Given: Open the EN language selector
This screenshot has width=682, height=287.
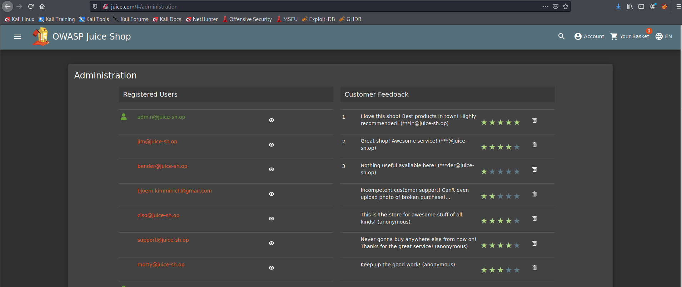Looking at the screenshot, I should 664,36.
